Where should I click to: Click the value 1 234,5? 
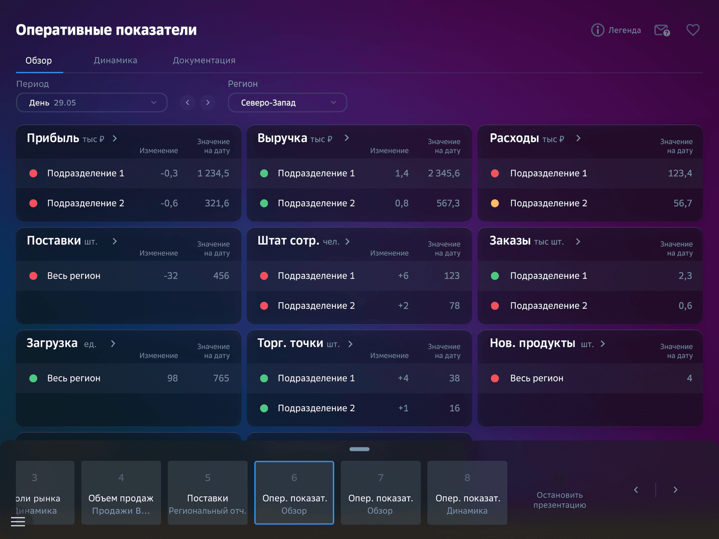pos(213,173)
